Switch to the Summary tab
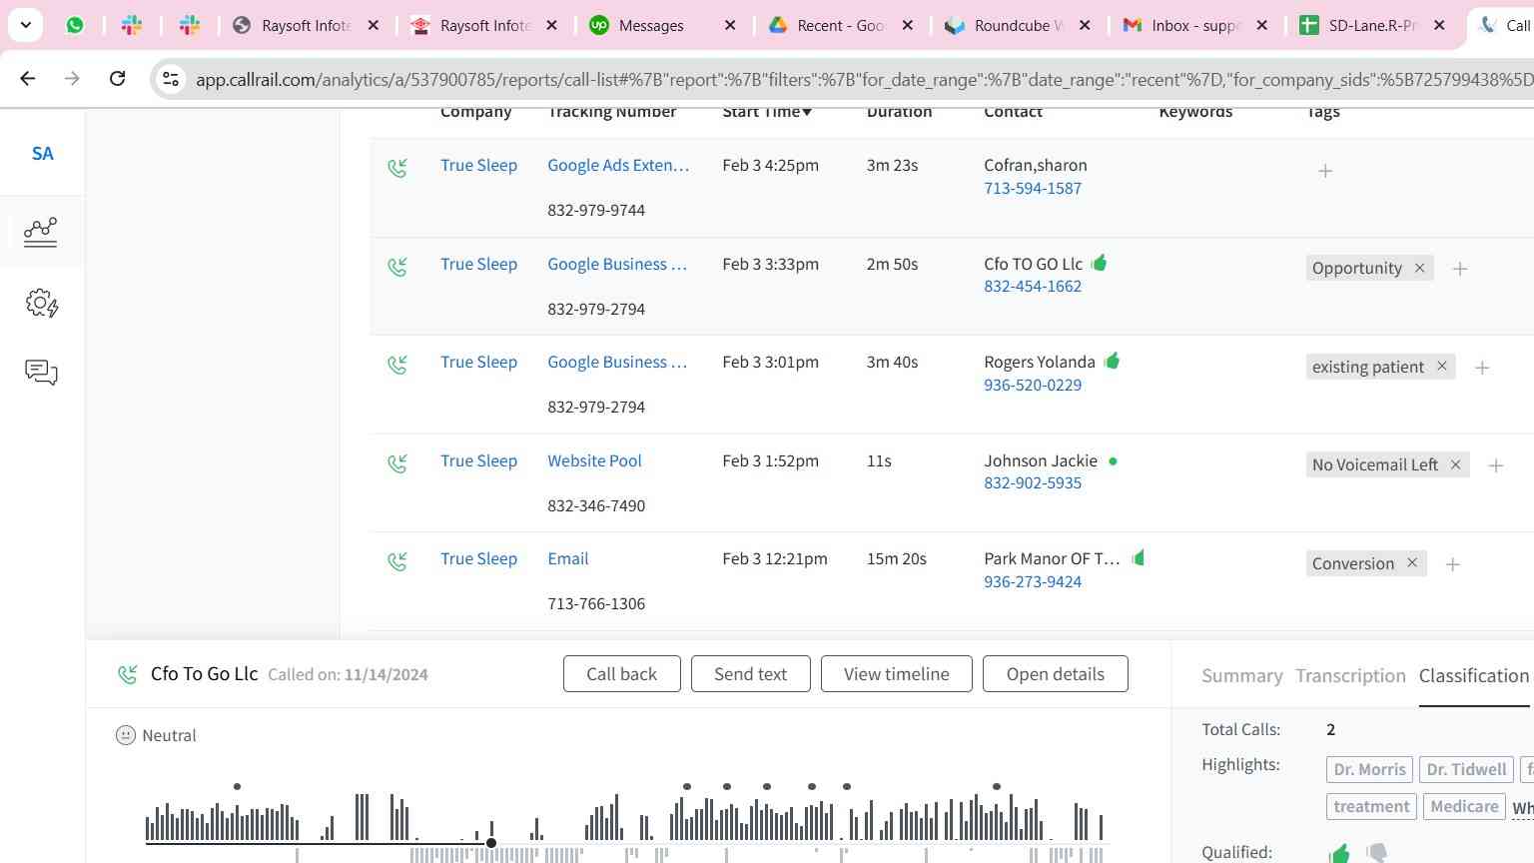Viewport: 1534px width, 863px height. tap(1241, 676)
